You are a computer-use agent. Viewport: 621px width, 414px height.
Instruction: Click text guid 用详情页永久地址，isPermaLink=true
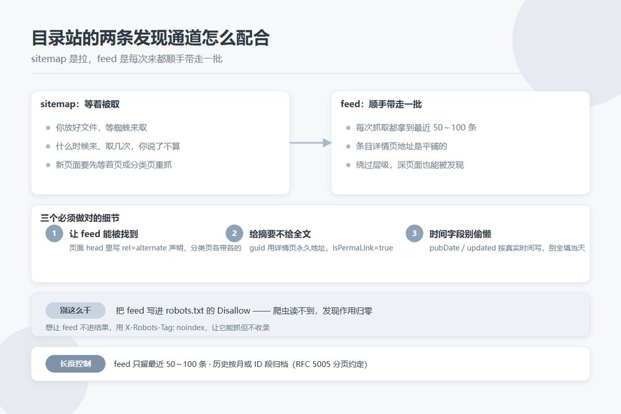pos(321,248)
